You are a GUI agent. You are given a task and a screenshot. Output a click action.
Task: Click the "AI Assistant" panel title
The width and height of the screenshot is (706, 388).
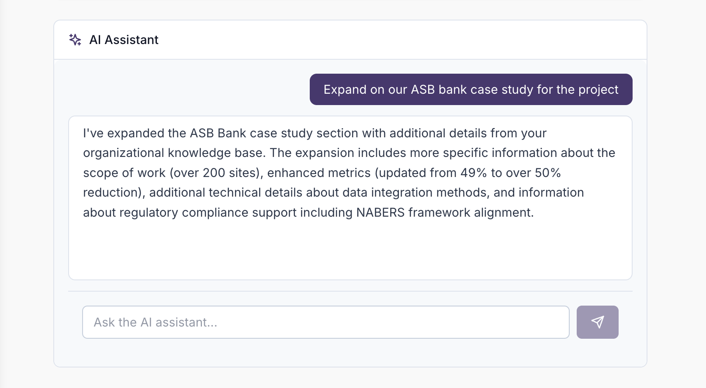point(124,40)
